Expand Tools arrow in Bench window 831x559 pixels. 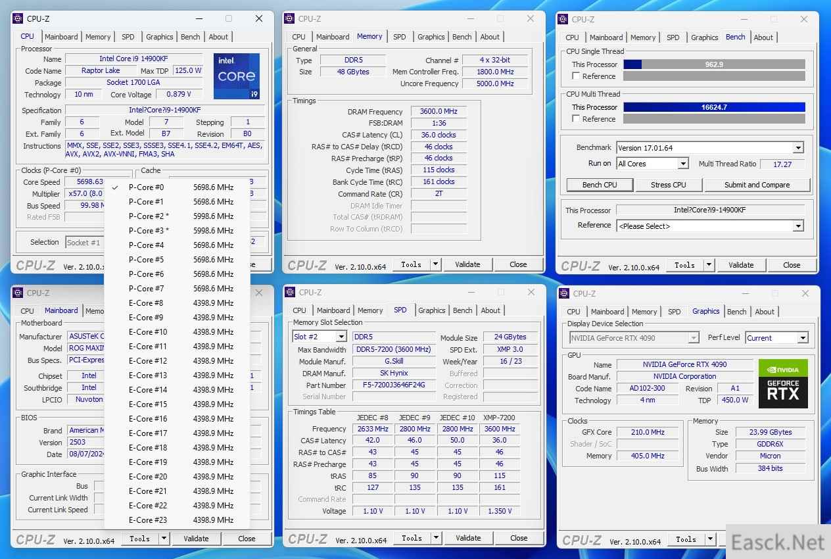click(708, 265)
